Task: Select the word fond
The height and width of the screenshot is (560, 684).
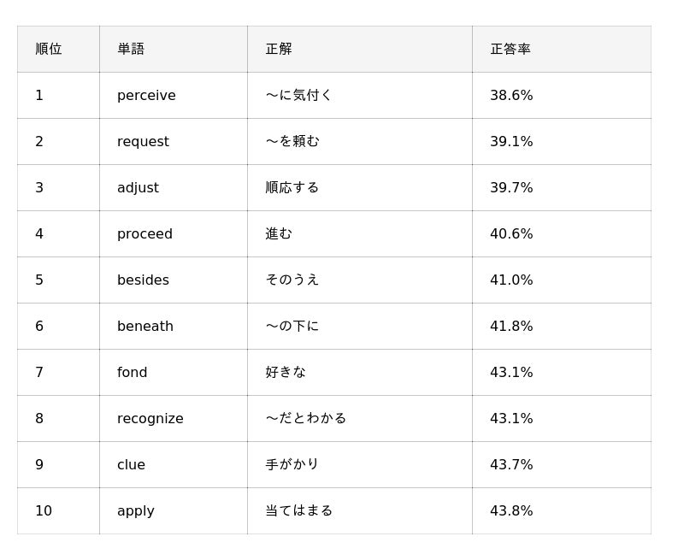Action: click(133, 373)
